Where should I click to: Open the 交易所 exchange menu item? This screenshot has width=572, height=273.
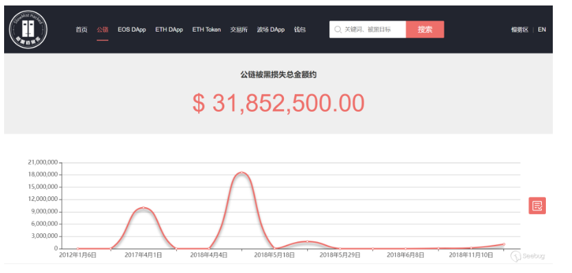(239, 29)
